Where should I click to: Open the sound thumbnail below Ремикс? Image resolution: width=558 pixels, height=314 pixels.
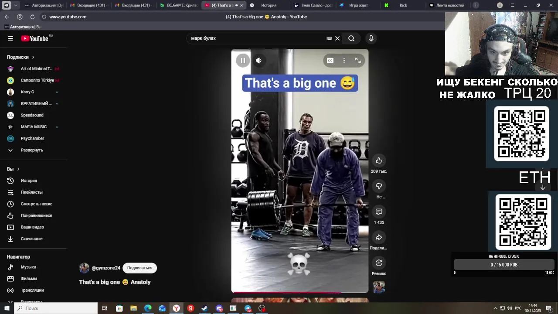pos(379,287)
